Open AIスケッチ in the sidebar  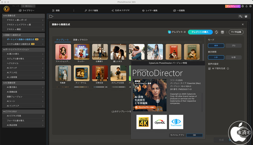(23, 68)
